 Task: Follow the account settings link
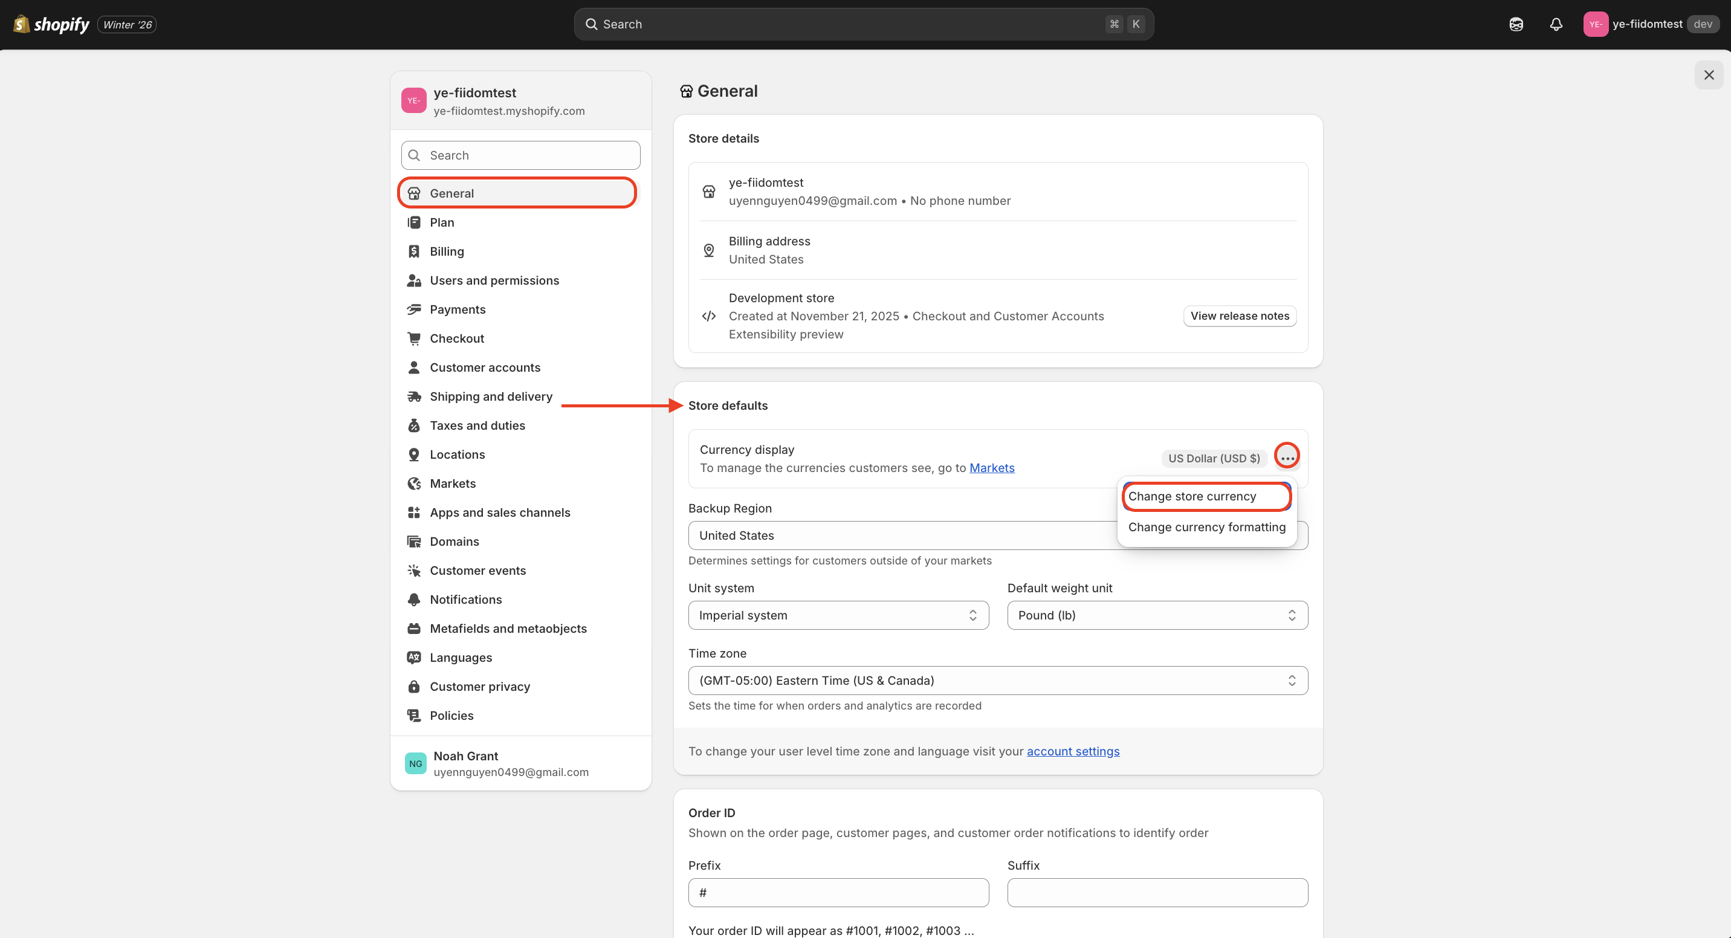[1072, 751]
